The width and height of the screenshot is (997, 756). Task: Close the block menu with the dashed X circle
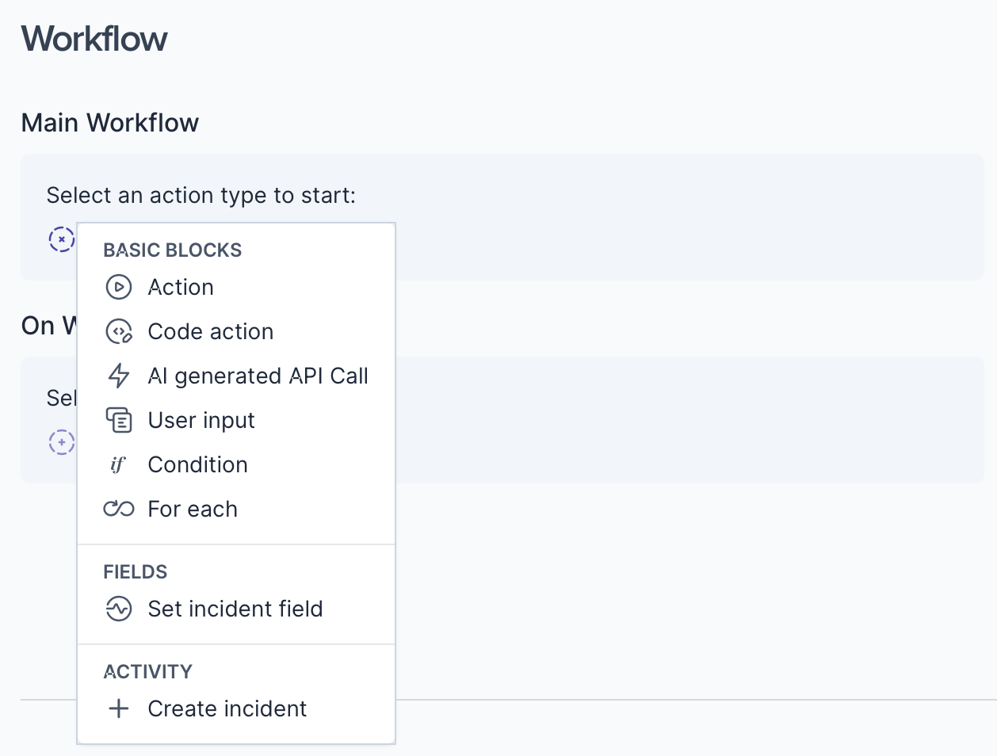tap(62, 239)
